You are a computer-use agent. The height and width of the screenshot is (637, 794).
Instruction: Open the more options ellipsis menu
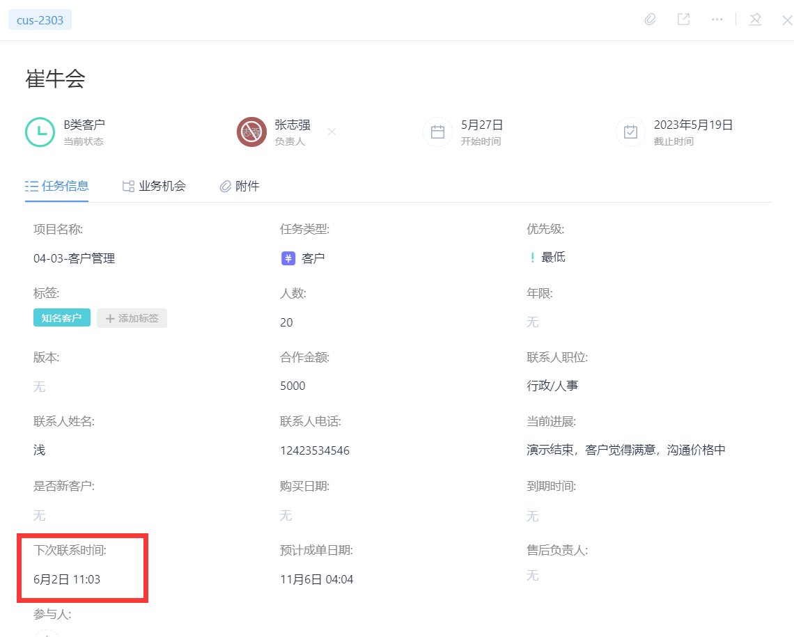point(717,19)
